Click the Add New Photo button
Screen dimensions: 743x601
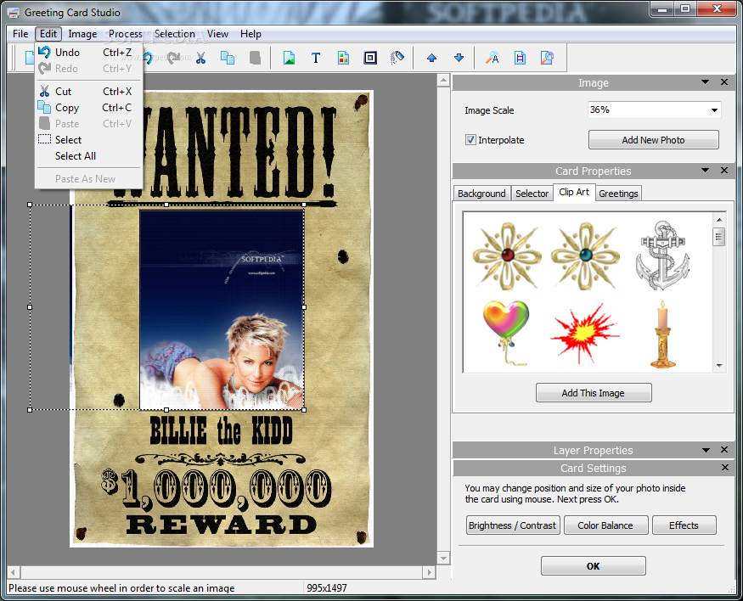click(654, 140)
